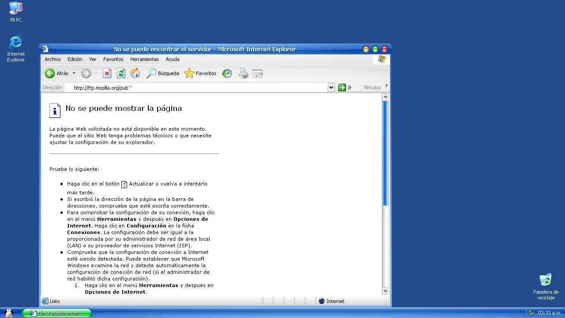The height and width of the screenshot is (318, 565).
Task: Click the bold 'Conexiones' word in instructions
Action: [x=84, y=232]
